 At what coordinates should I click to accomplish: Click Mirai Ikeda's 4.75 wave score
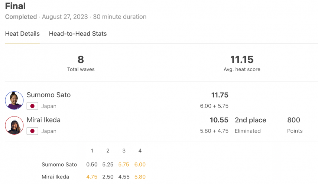coord(92,177)
